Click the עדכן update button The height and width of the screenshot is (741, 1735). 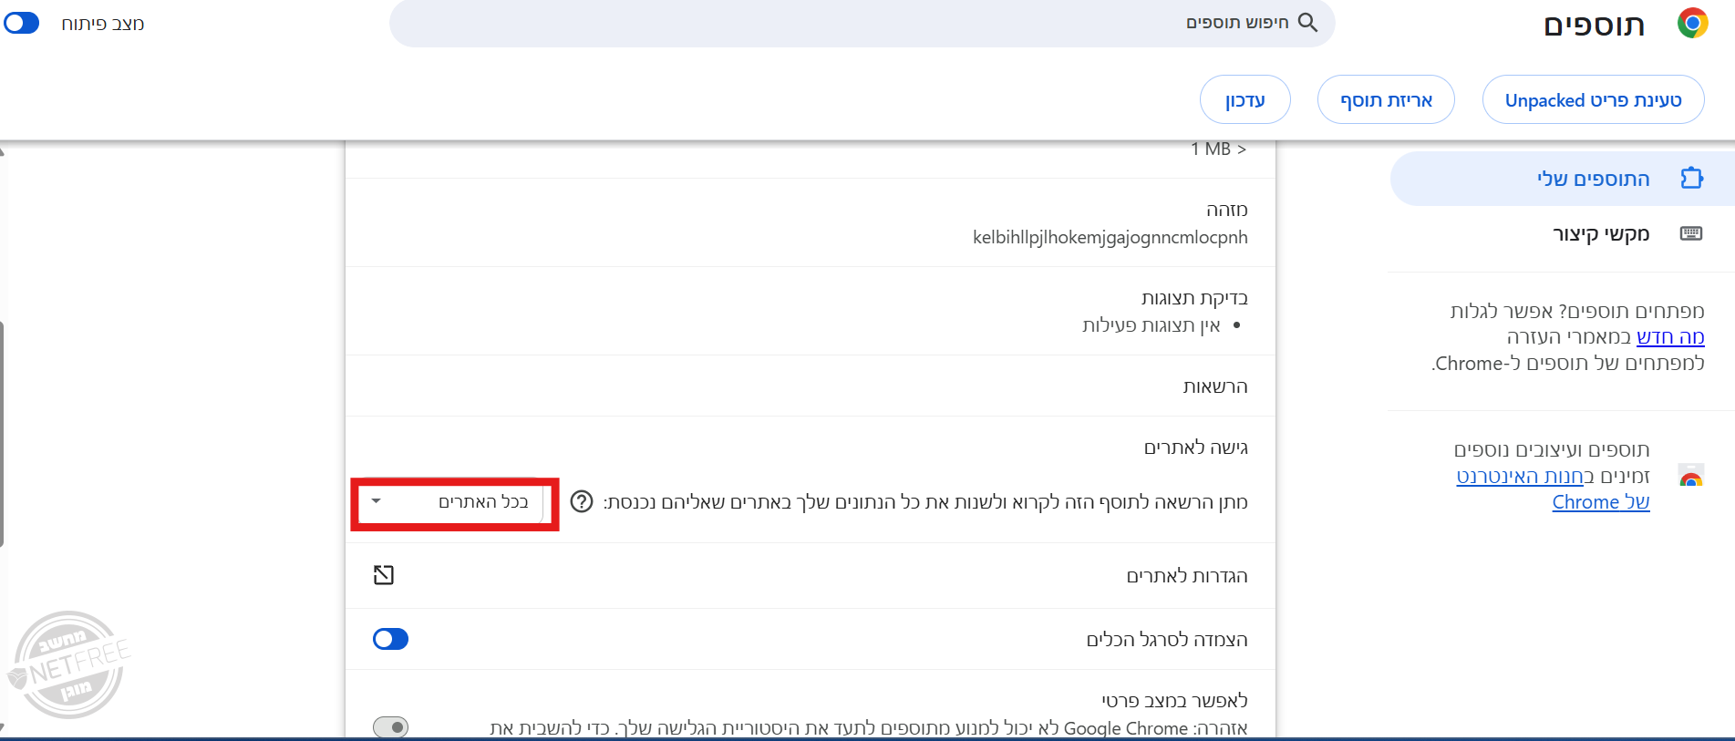(1244, 100)
